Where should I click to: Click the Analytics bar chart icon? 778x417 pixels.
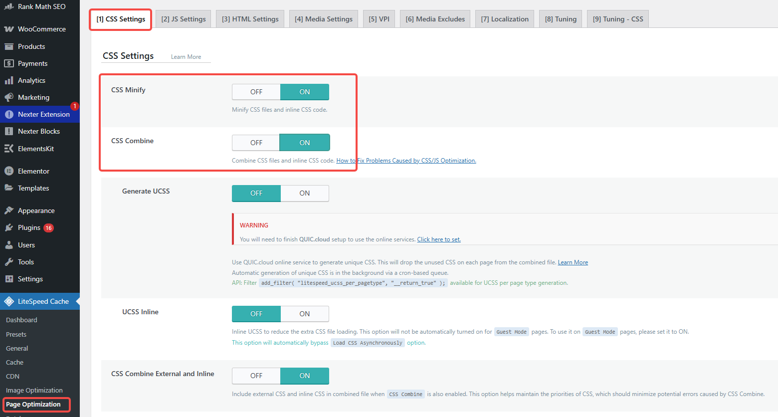coord(9,80)
